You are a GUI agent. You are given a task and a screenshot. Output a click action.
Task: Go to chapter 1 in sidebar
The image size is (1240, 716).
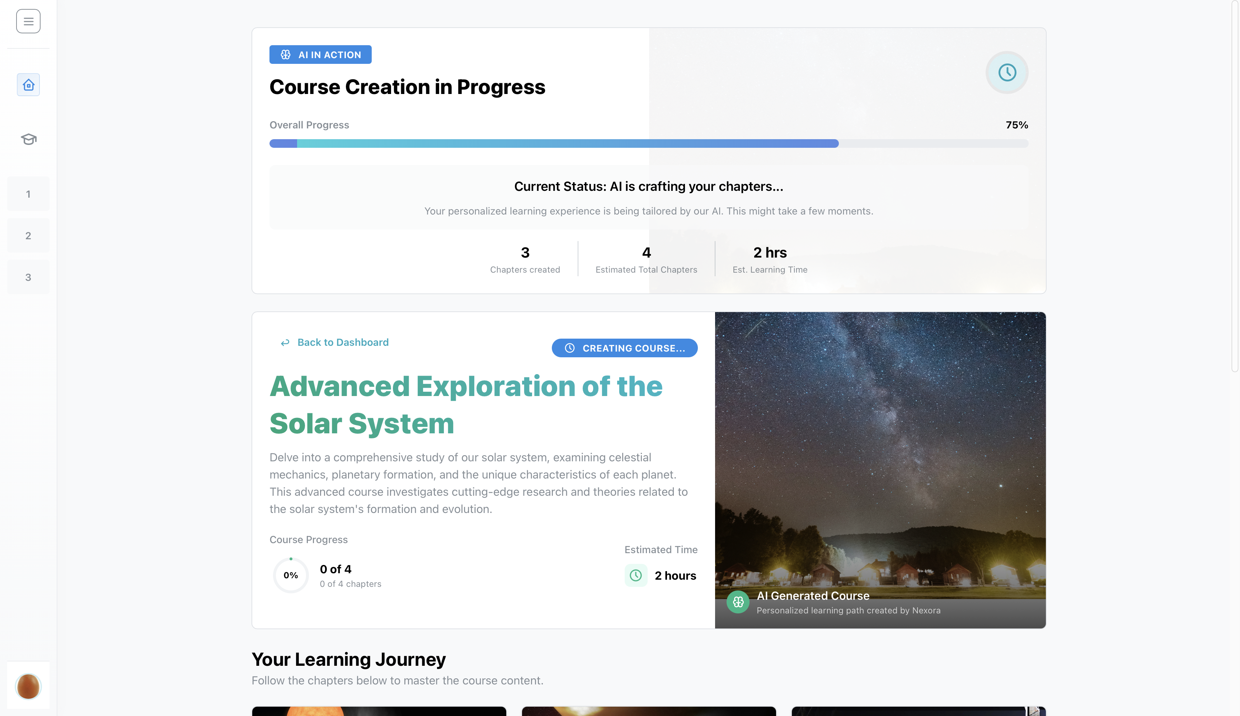coord(28,194)
